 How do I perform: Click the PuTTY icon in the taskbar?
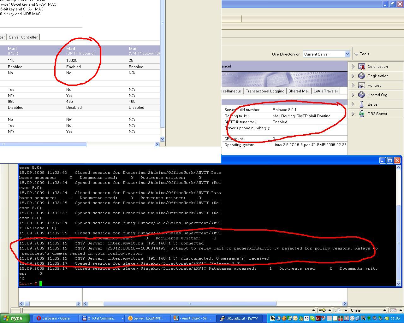click(222, 318)
